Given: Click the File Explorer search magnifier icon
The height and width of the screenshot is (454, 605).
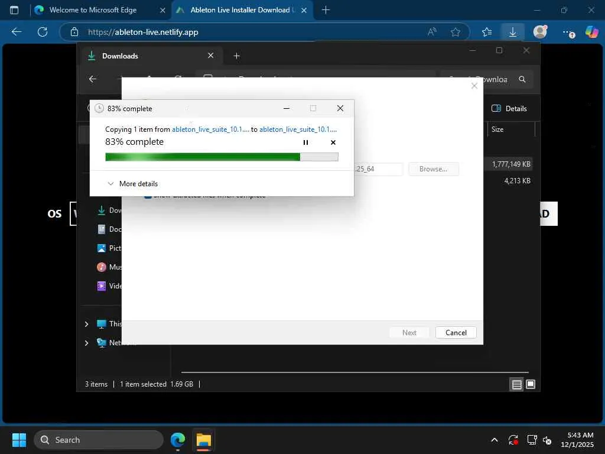Looking at the screenshot, I should pyautogui.click(x=522, y=79).
